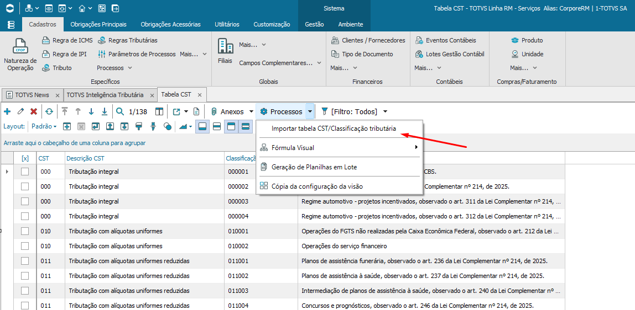Open Fórmula Visual submenu
Image resolution: width=635 pixels, height=310 pixels.
[x=340, y=148]
